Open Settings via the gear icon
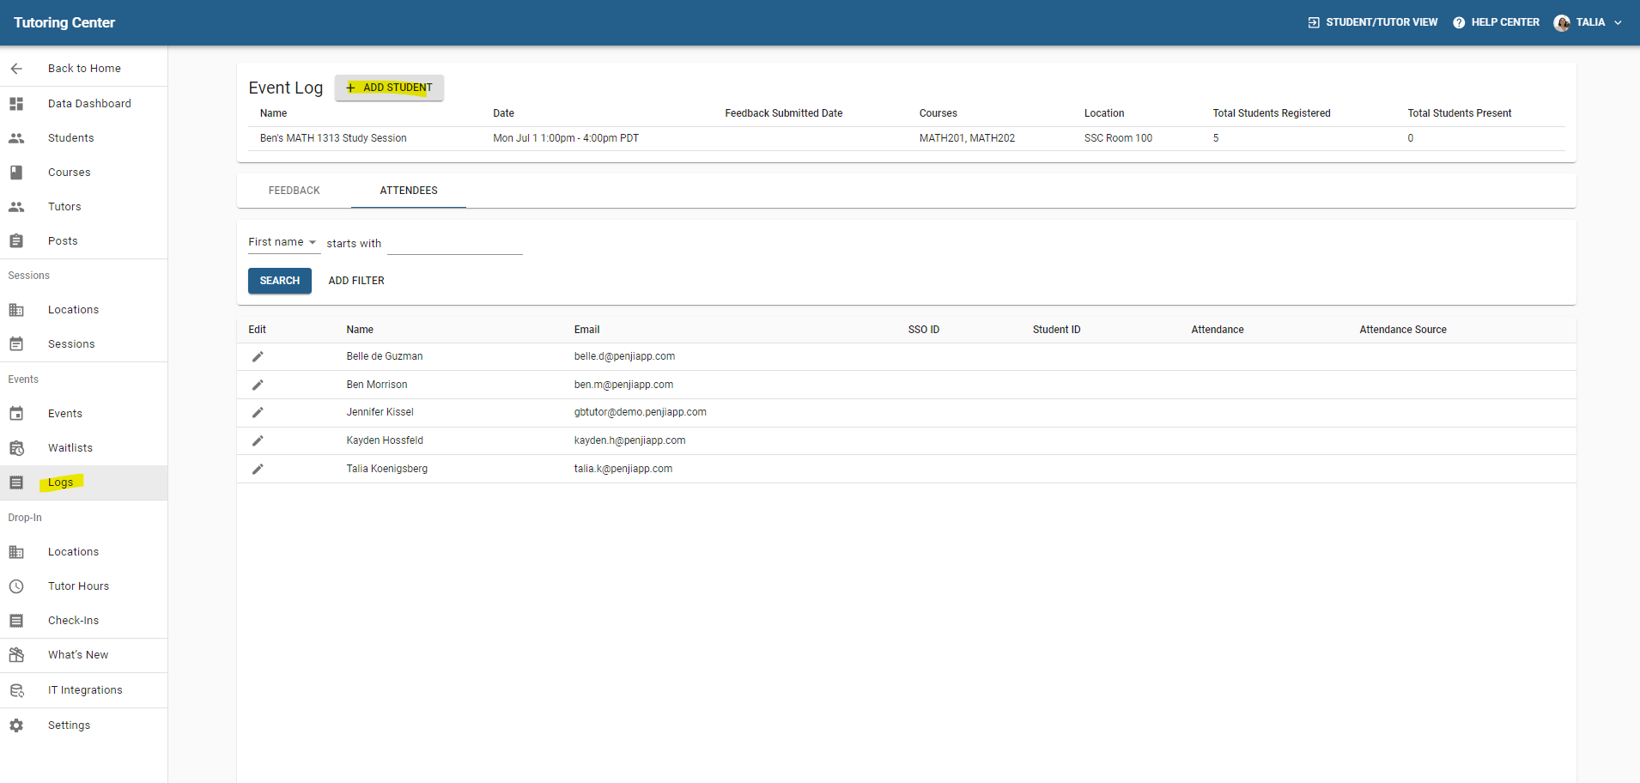 [x=16, y=725]
